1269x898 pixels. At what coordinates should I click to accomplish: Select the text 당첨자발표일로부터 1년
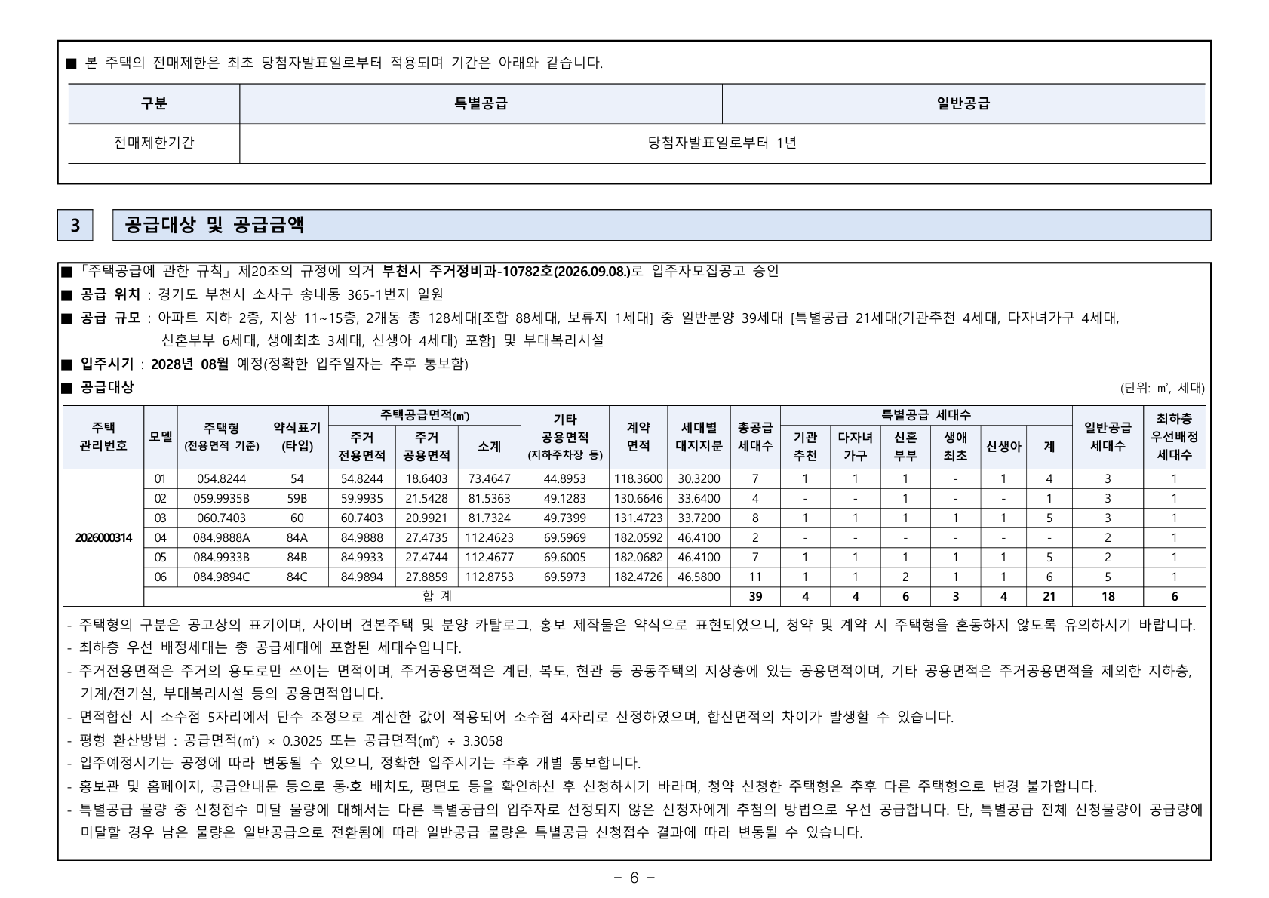tap(722, 143)
